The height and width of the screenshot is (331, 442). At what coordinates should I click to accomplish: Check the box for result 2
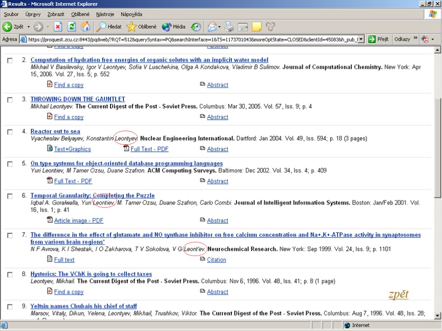[10, 60]
